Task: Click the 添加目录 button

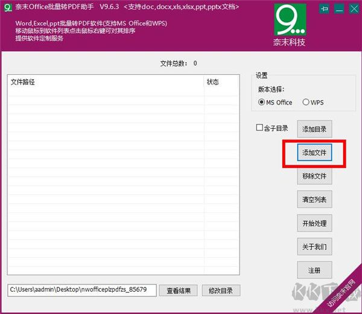Action: [314, 129]
